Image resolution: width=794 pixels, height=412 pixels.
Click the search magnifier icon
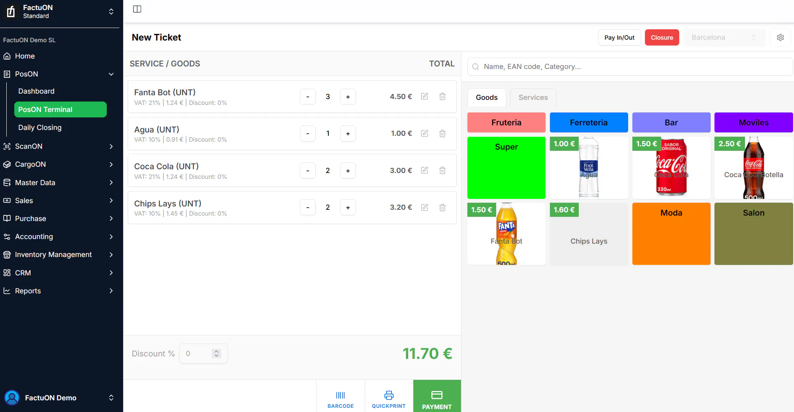click(475, 67)
